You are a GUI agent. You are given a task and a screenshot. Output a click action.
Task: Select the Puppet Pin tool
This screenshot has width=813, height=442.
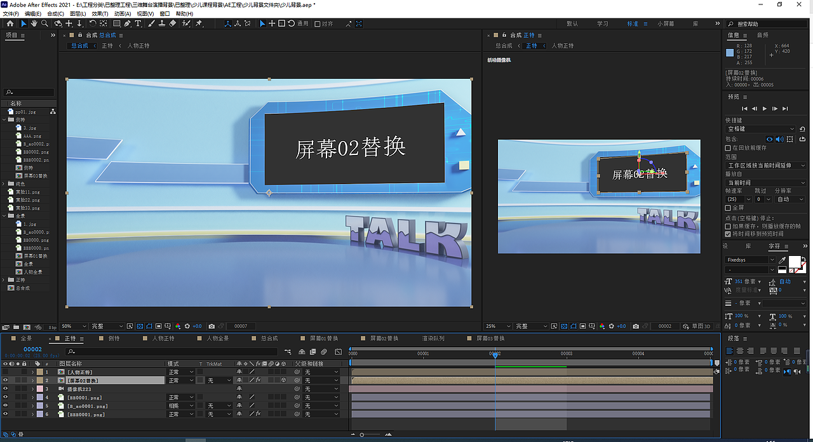199,23
